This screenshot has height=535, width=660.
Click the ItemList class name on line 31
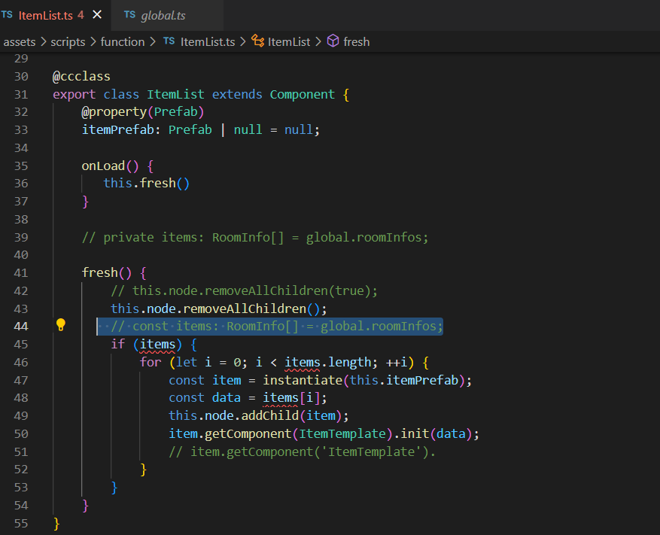coord(175,94)
